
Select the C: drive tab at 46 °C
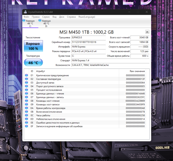click(x=30, y=23)
